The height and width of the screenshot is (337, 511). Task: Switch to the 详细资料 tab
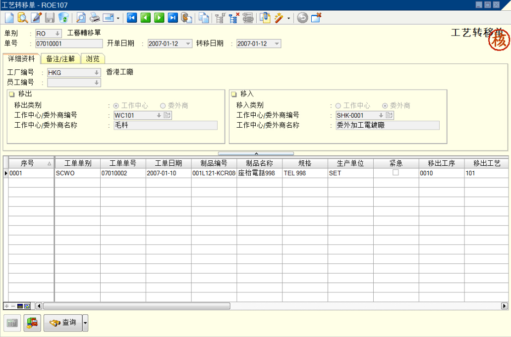pos(21,59)
